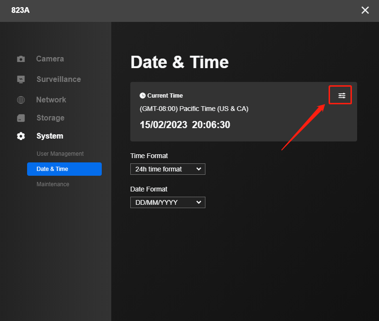Open the Maintenance page
The width and height of the screenshot is (379, 321).
53,184
